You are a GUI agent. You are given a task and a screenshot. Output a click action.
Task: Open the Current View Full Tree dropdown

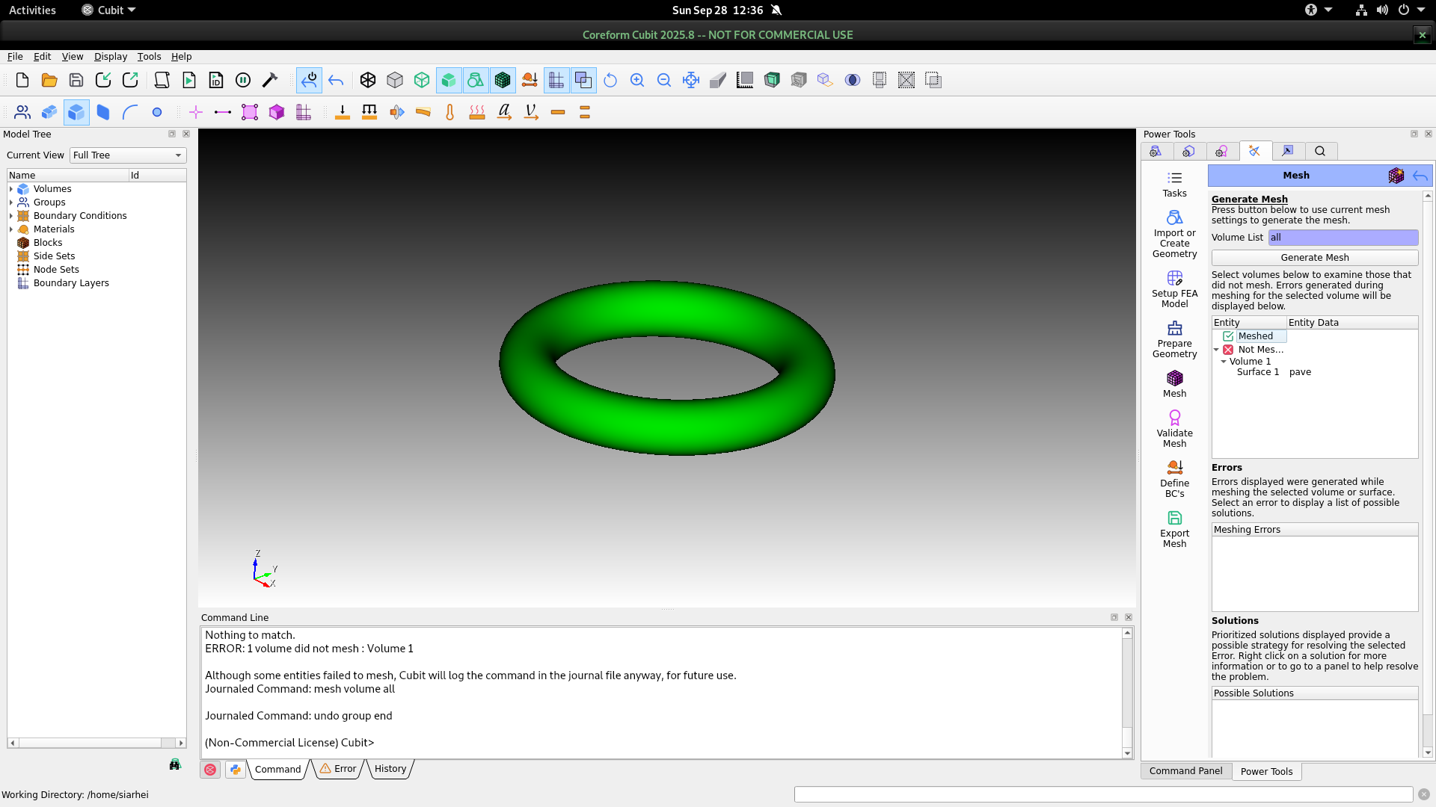point(128,155)
